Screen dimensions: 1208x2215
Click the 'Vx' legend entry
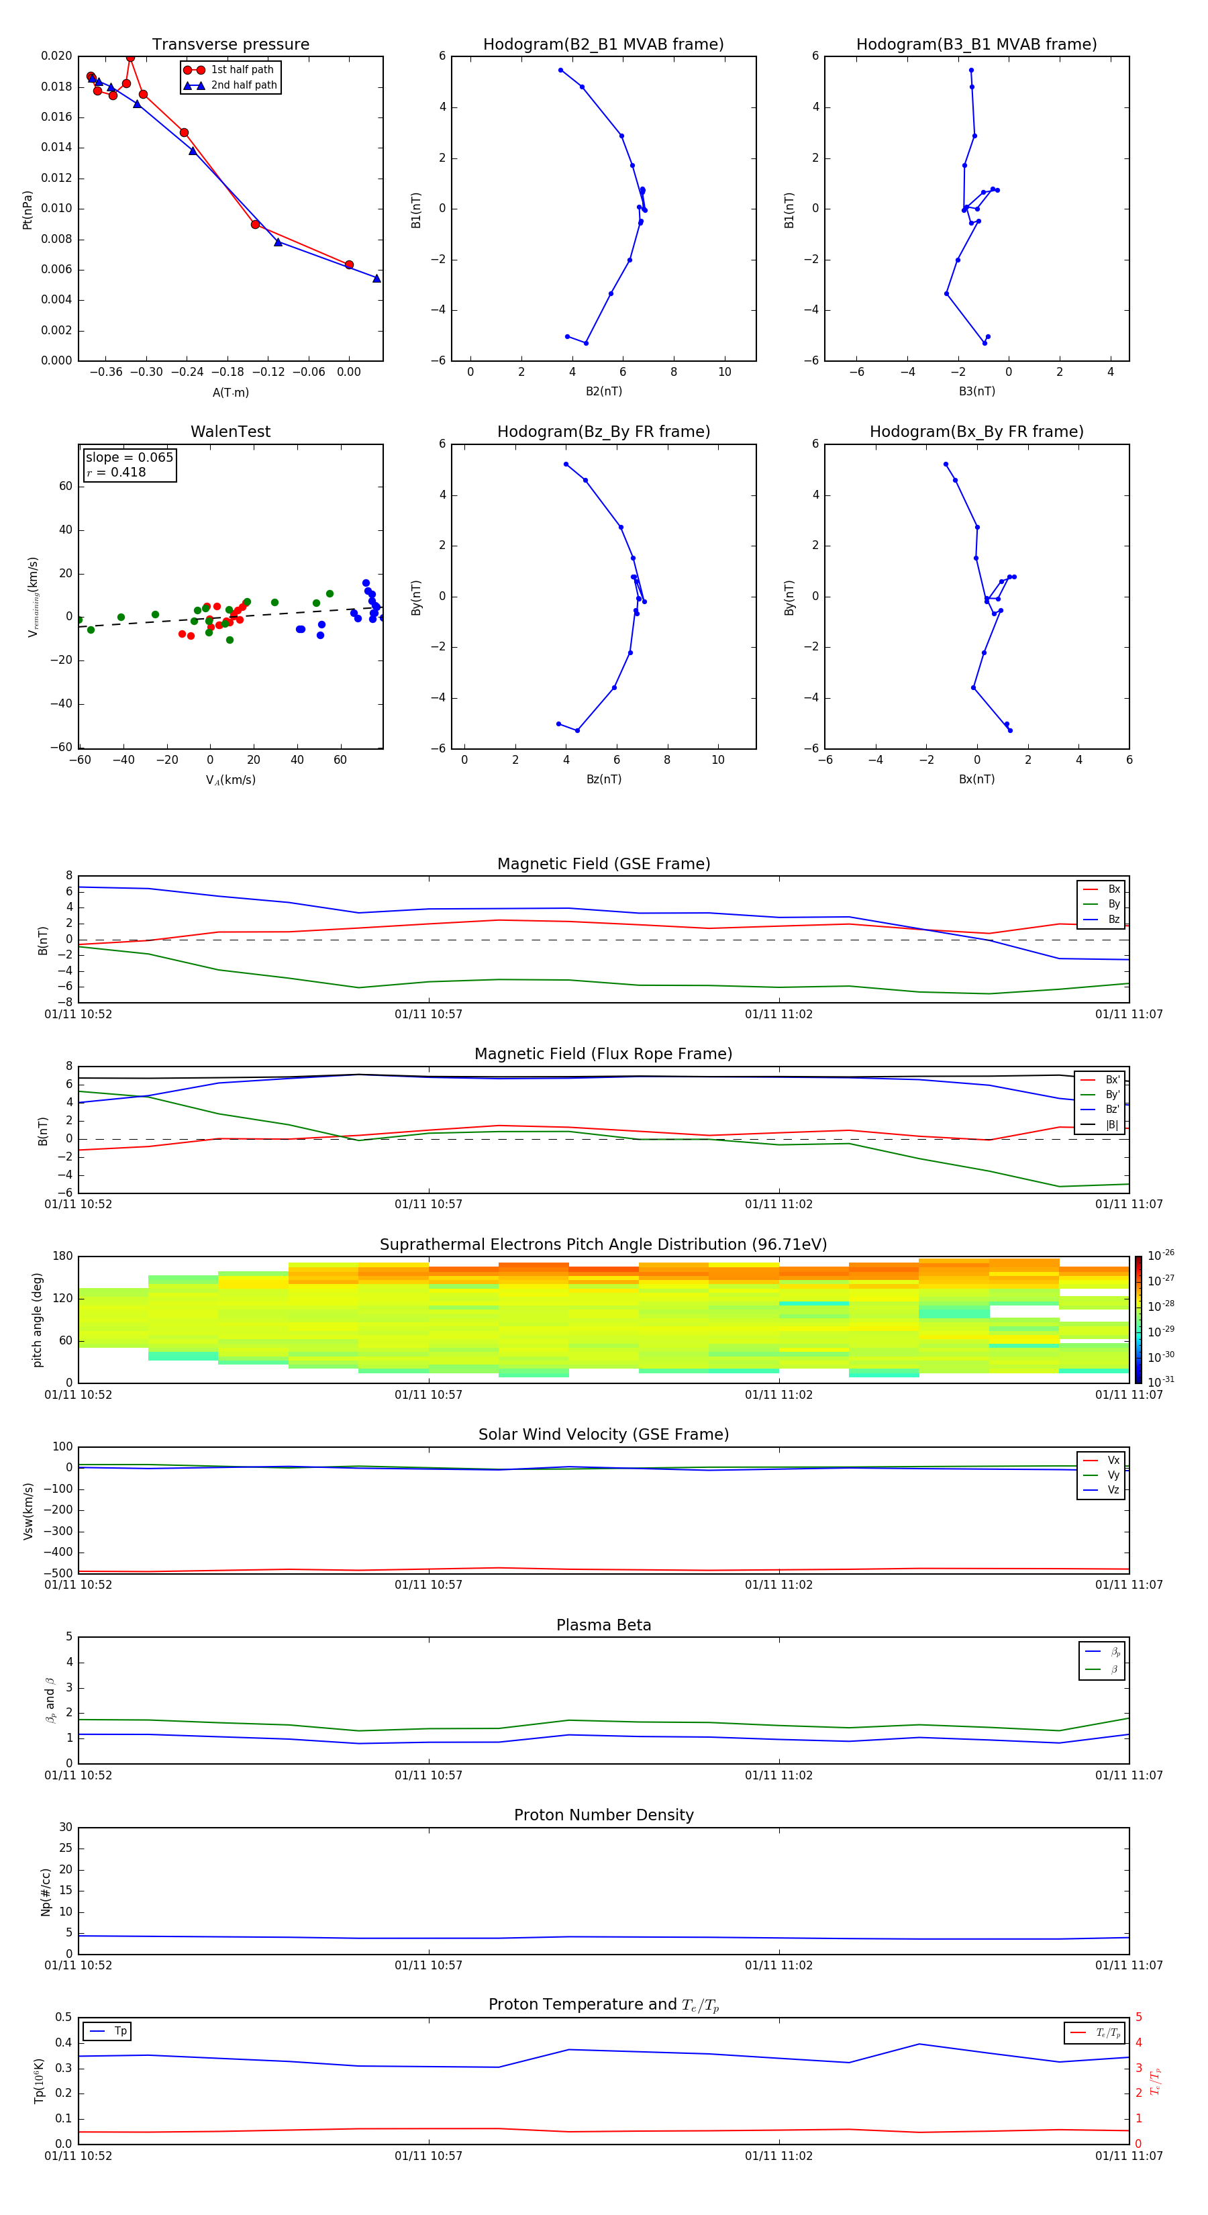1101,1460
